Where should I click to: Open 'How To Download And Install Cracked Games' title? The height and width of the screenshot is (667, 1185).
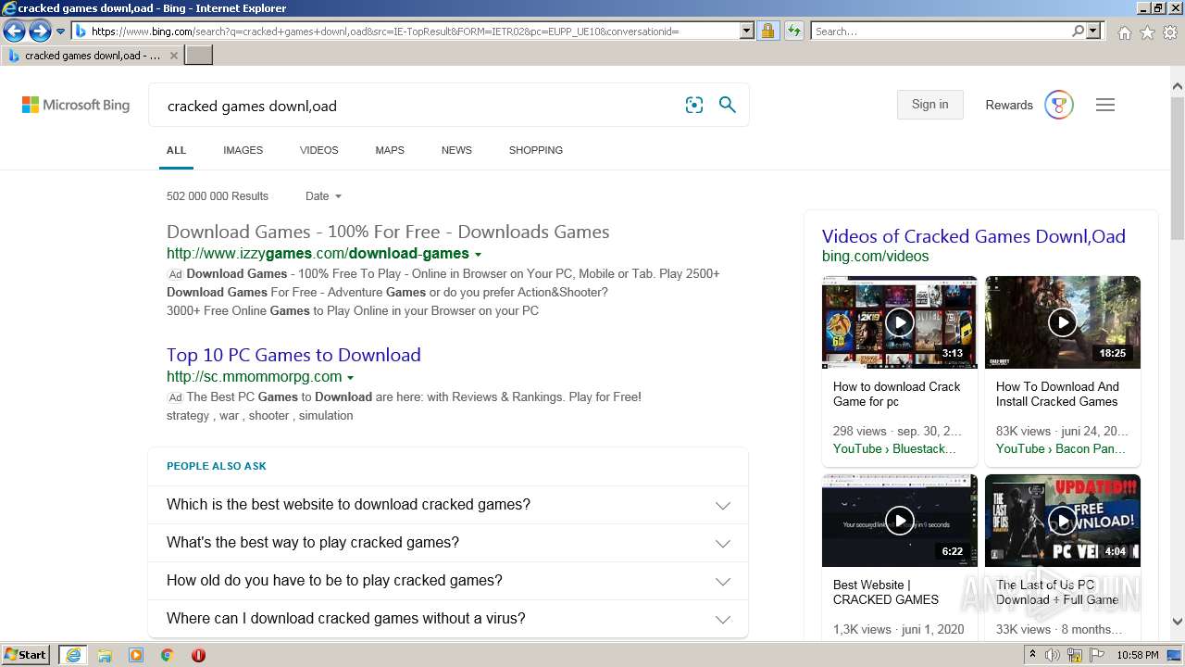1057,394
